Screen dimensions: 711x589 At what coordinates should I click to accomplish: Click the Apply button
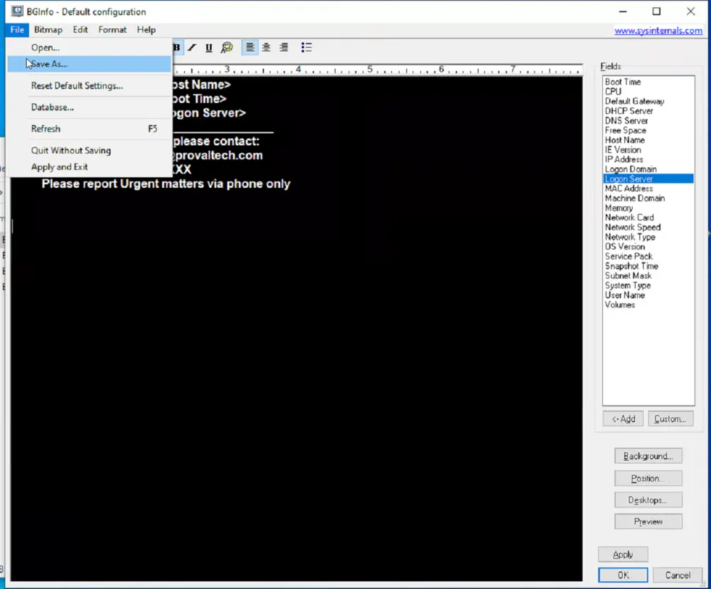(x=623, y=554)
